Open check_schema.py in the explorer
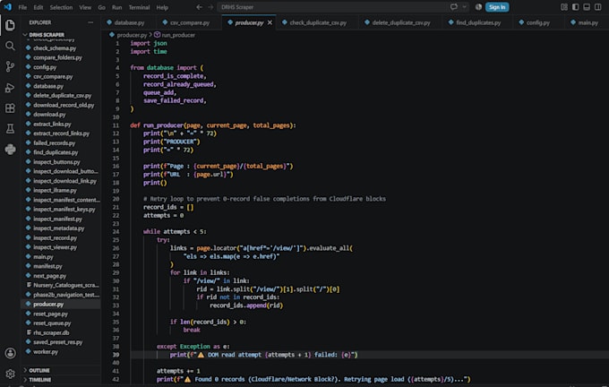Screen dimensions: 609x387 tap(55, 48)
